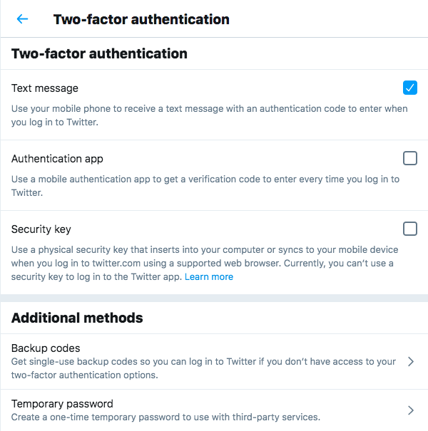Open Temporary password via chevron arrow
This screenshot has width=428, height=431.
411,410
